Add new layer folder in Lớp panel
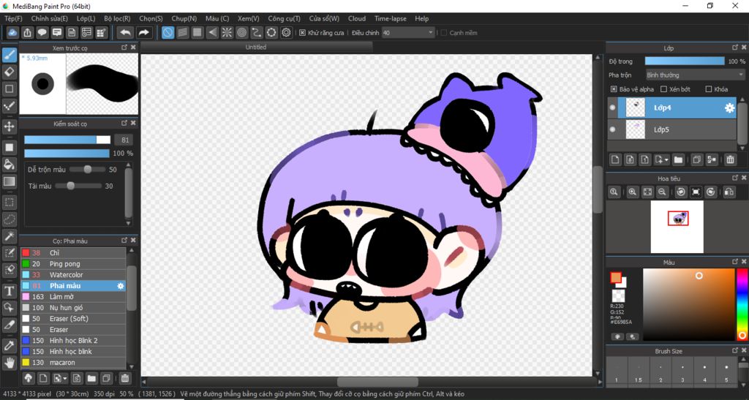 tap(678, 159)
